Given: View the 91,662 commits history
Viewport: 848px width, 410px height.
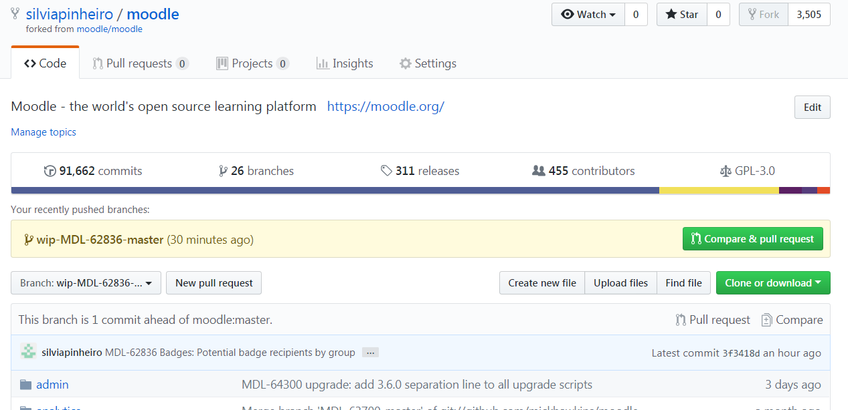Looking at the screenshot, I should (93, 171).
